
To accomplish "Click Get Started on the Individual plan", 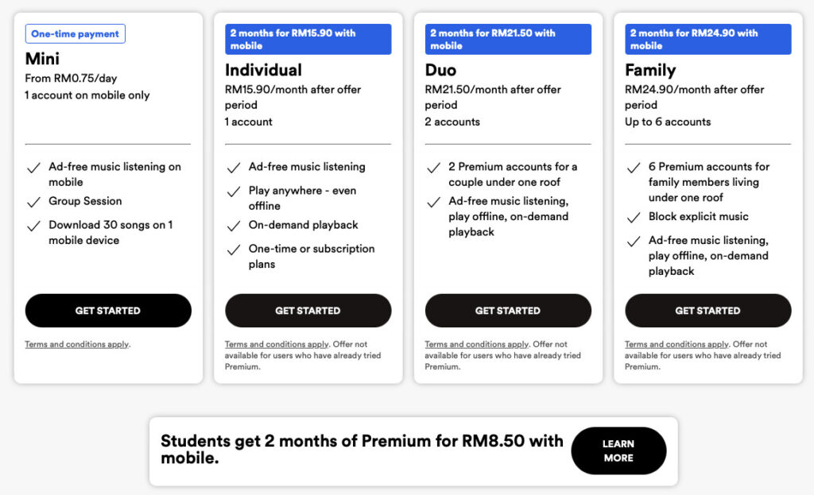I will pos(308,311).
